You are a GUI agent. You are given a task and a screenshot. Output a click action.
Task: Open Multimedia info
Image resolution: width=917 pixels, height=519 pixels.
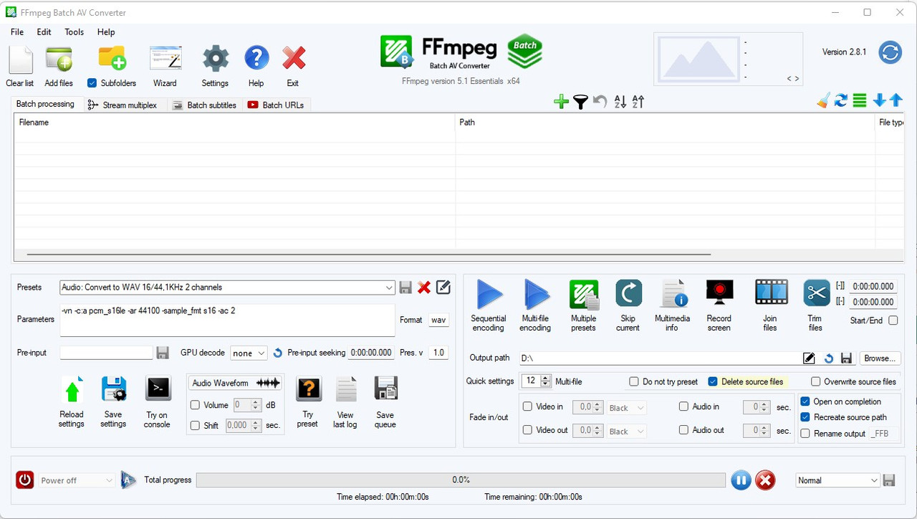click(x=673, y=294)
